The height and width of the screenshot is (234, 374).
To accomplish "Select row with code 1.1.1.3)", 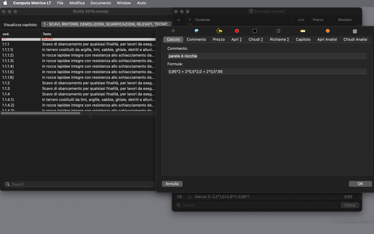I will 78,61.
